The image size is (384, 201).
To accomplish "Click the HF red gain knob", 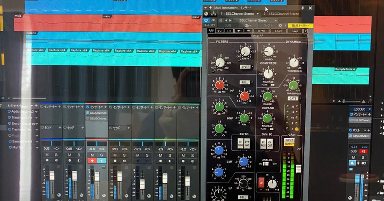I will [220, 85].
